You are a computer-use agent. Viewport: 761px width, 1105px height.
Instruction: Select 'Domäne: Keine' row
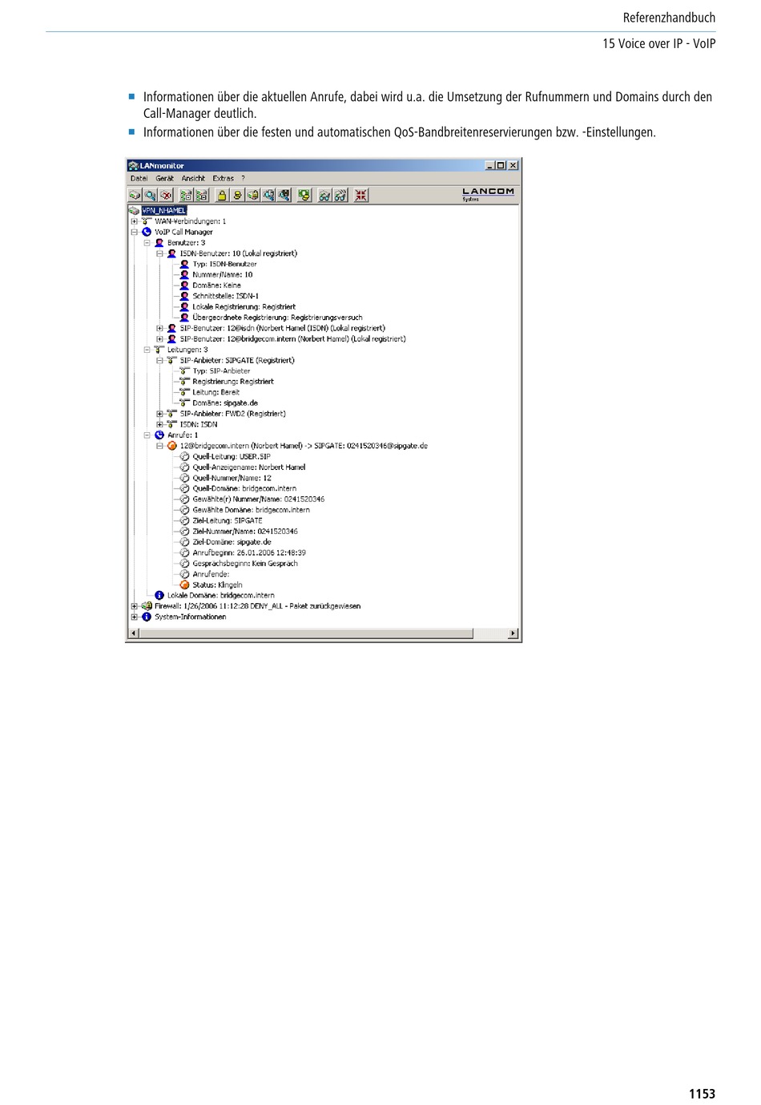pos(216,285)
